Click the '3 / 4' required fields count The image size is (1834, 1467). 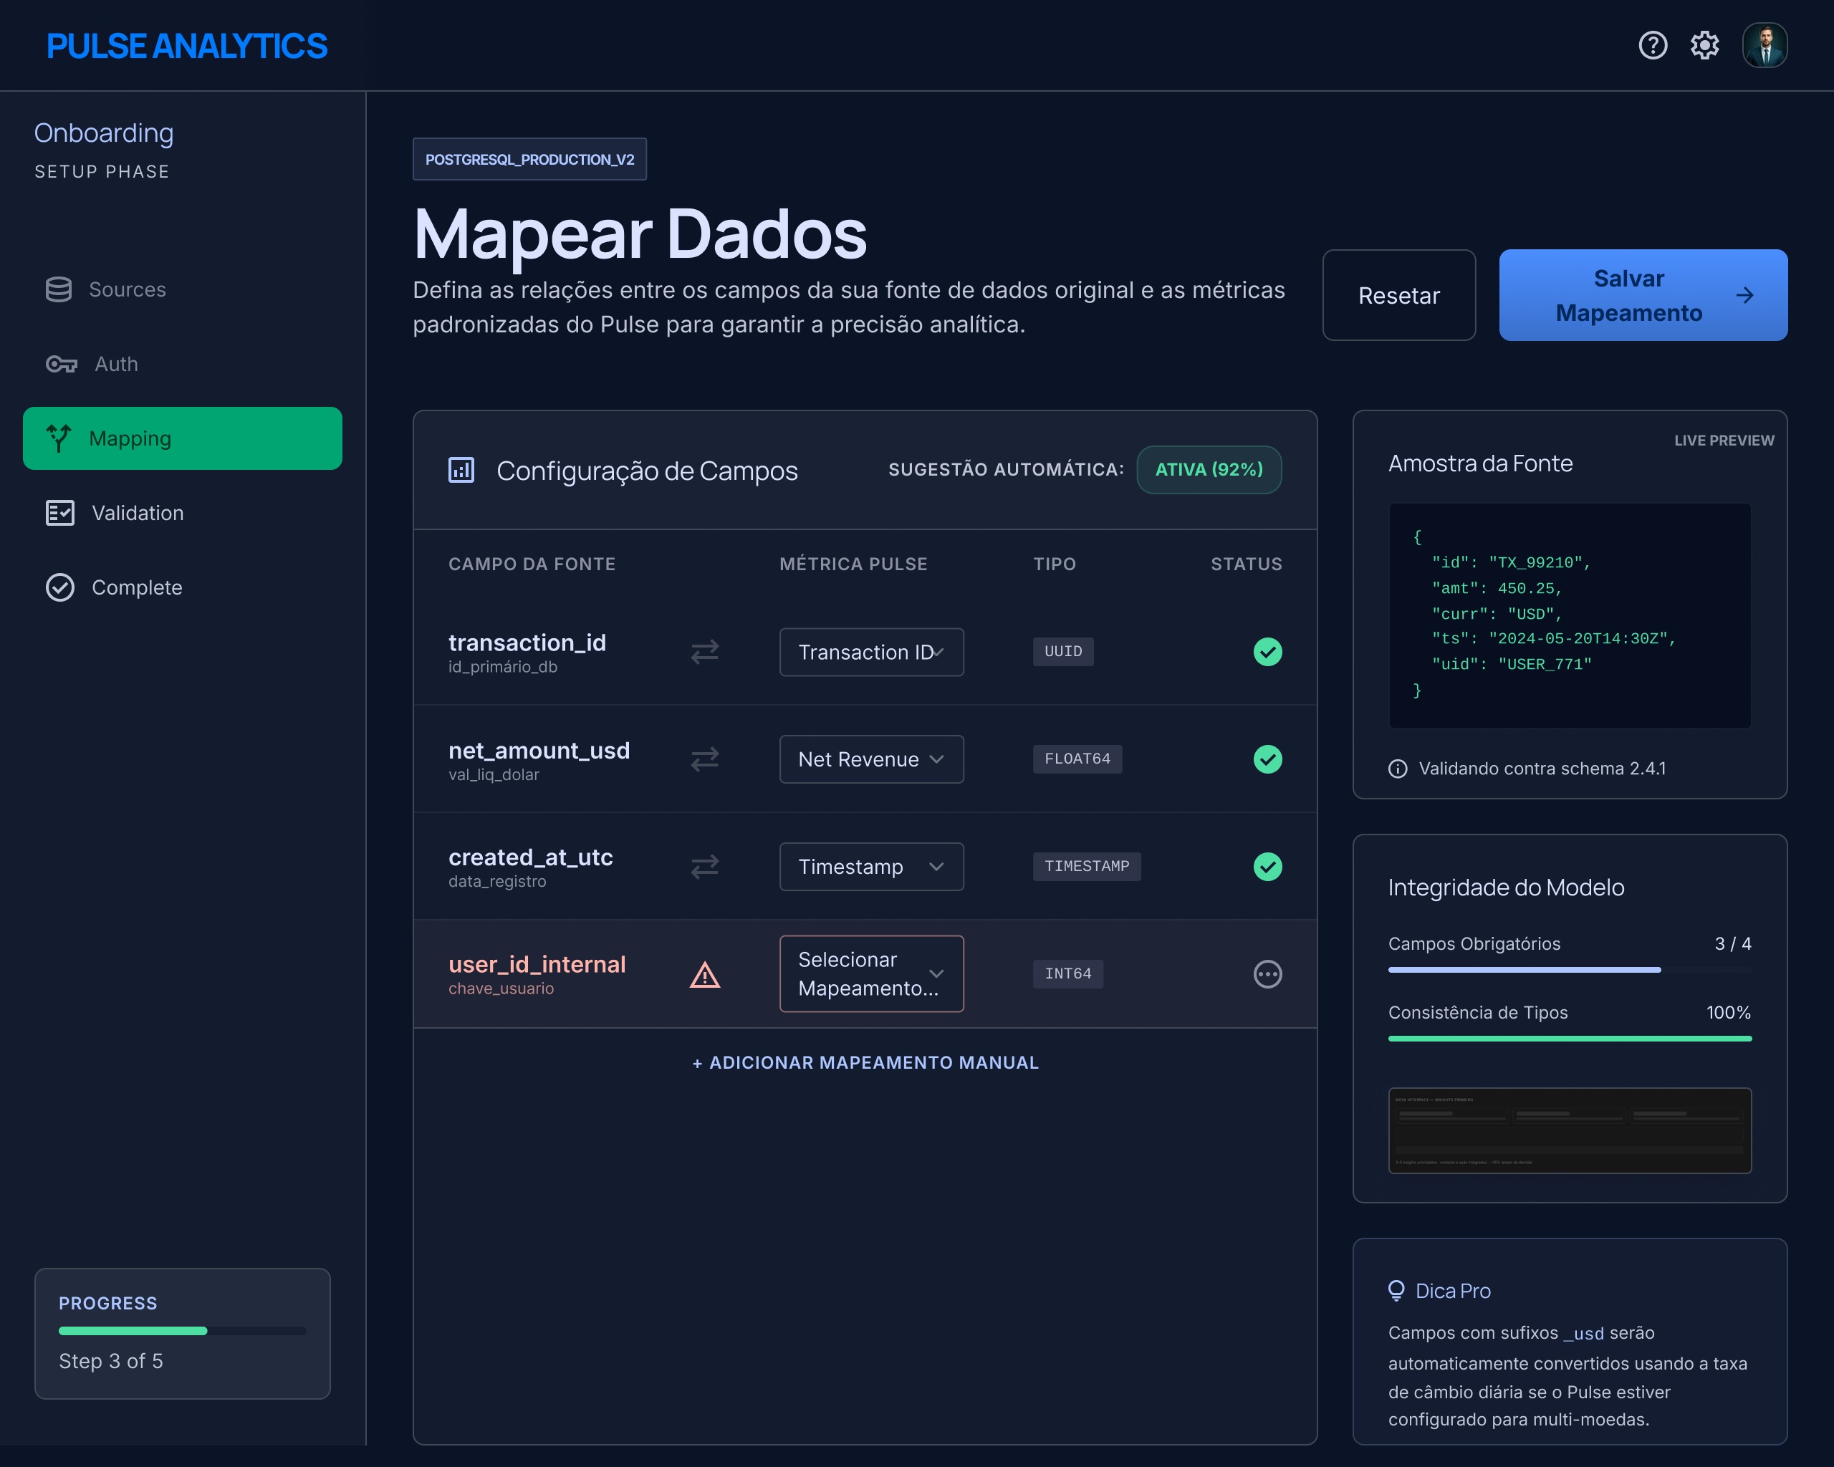[x=1733, y=944]
